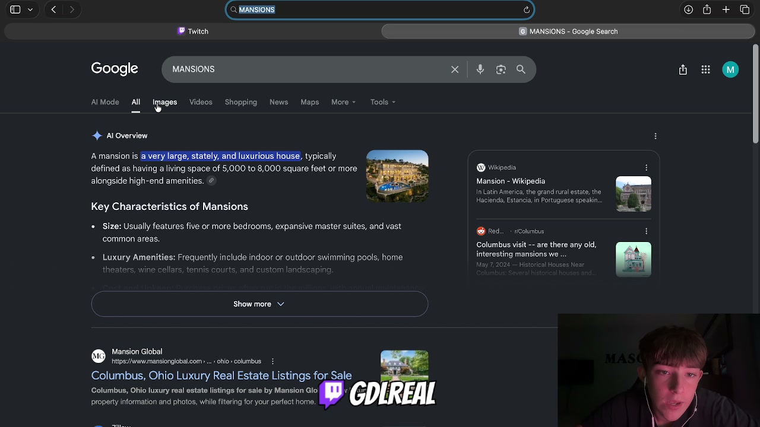Open the News results tab
Image resolution: width=760 pixels, height=427 pixels.
[278, 102]
